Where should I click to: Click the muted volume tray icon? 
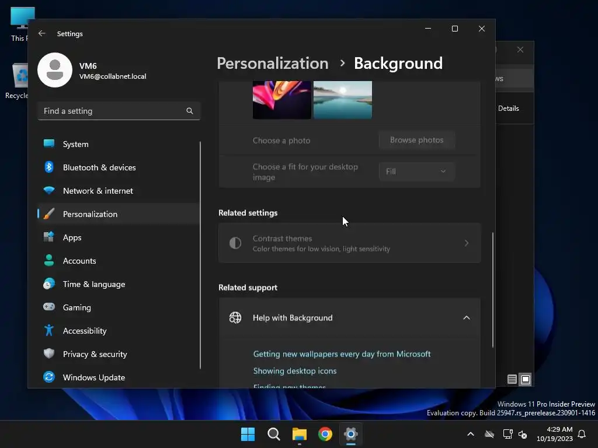pyautogui.click(x=523, y=434)
